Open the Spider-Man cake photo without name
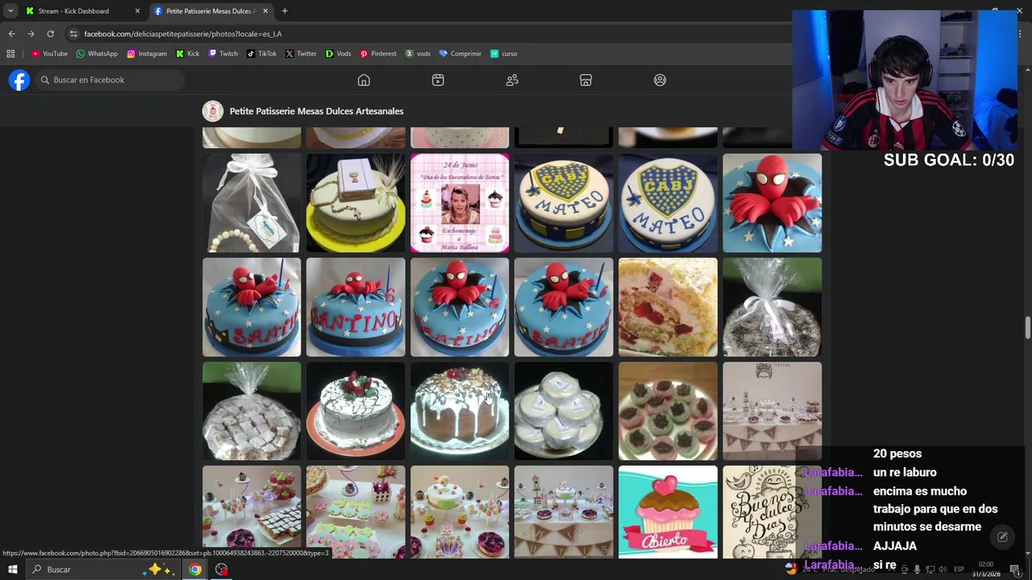Viewport: 1032px width, 580px height. [772, 203]
